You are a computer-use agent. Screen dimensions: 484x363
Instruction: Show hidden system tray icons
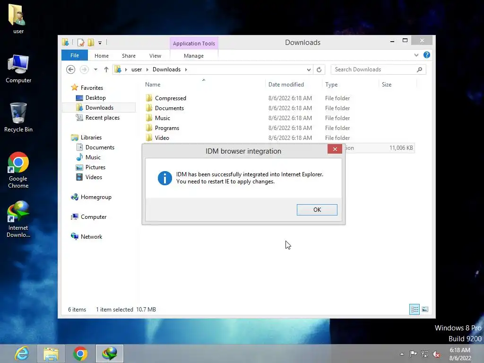tap(402, 354)
